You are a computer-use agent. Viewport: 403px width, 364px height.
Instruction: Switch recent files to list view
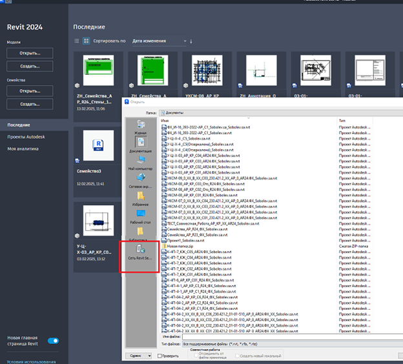coord(77,41)
